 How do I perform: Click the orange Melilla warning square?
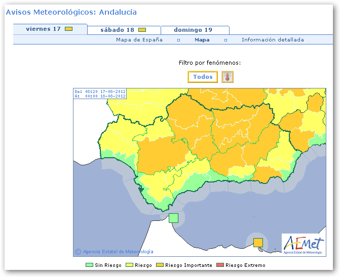258,242
